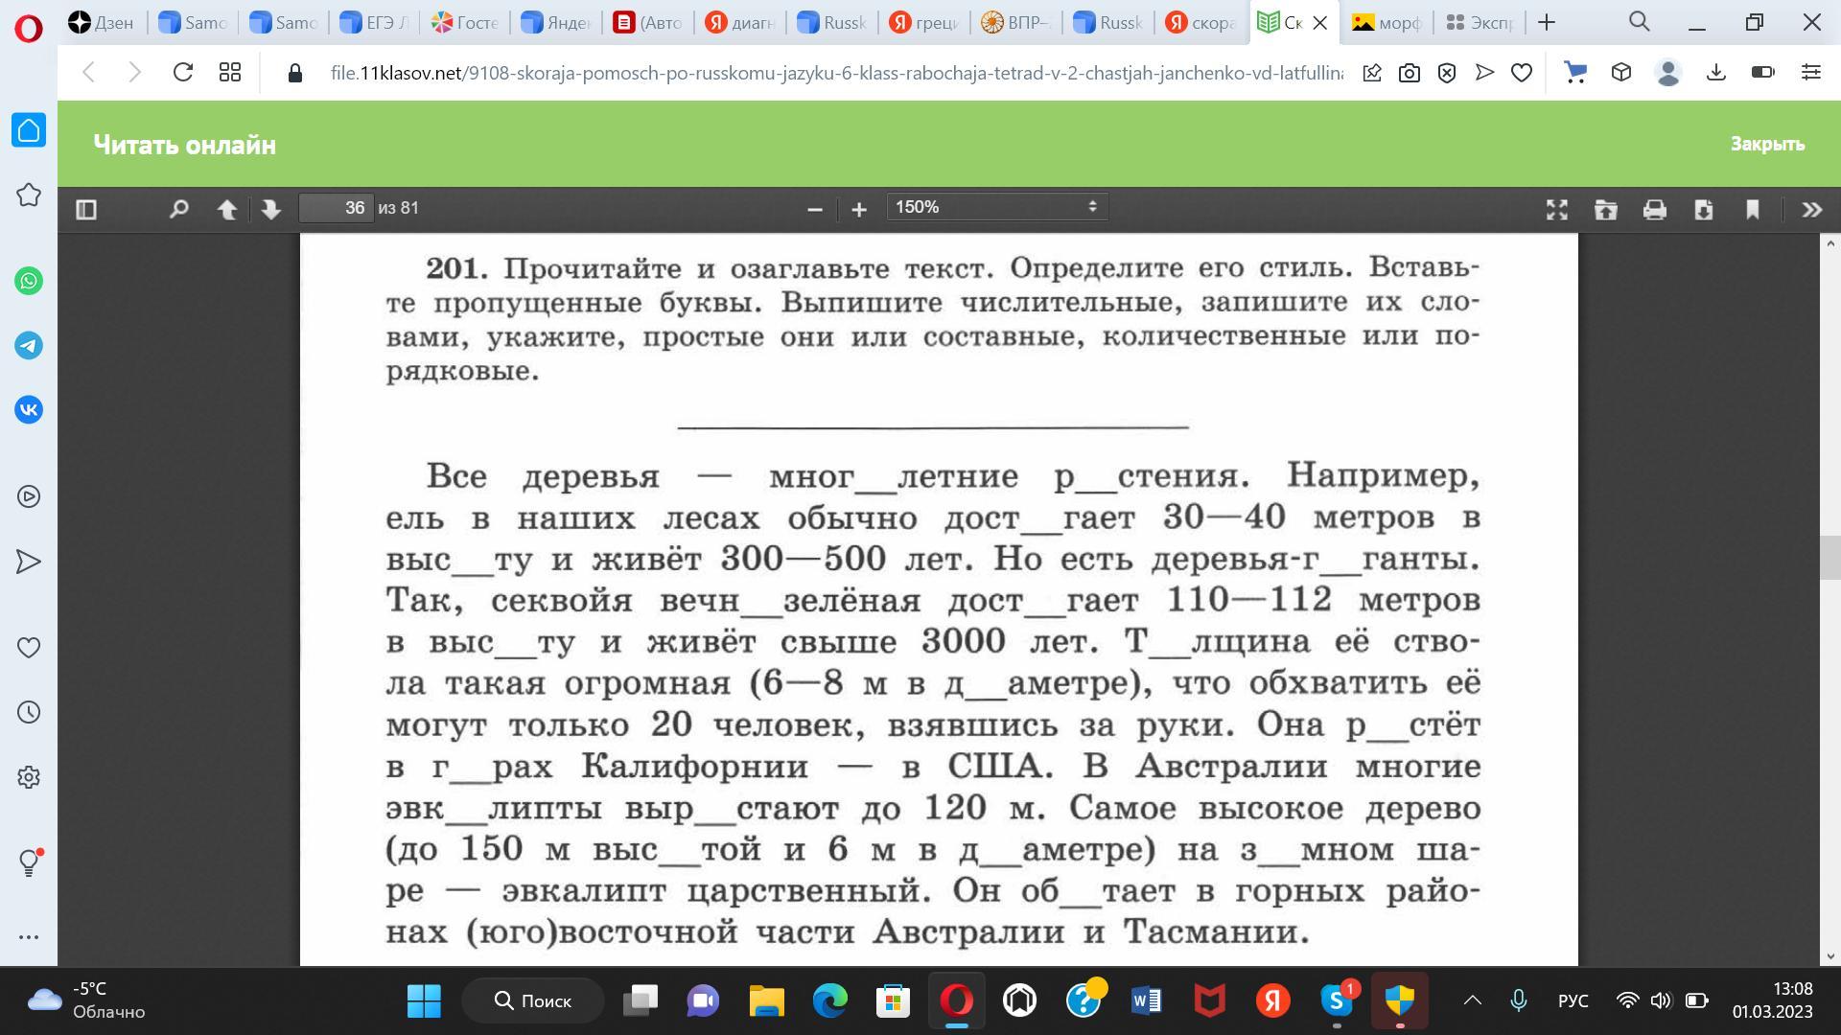Click the page number input field

(336, 208)
